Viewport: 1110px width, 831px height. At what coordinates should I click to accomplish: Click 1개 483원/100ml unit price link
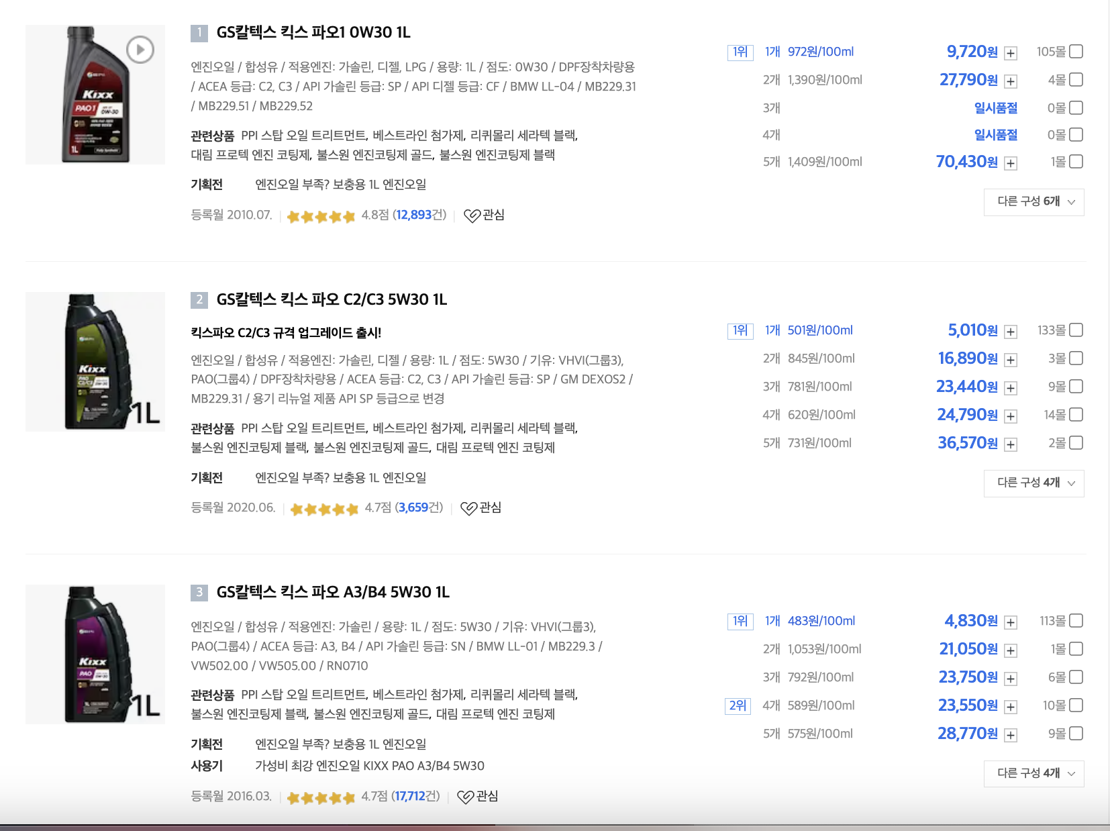coord(810,621)
